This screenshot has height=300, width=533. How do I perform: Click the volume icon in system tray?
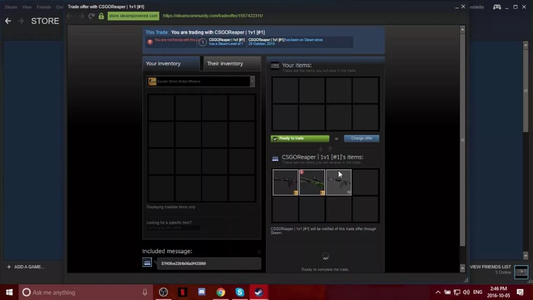(x=466, y=292)
